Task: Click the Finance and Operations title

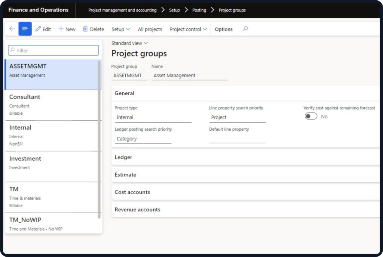Action: 39,10
